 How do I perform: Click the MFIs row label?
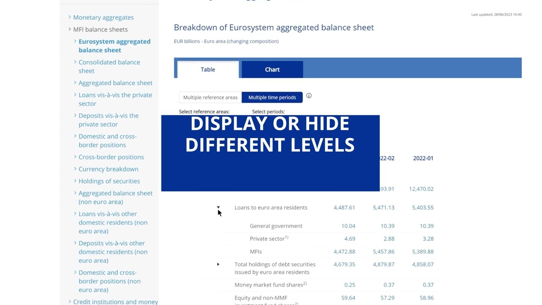tap(256, 252)
